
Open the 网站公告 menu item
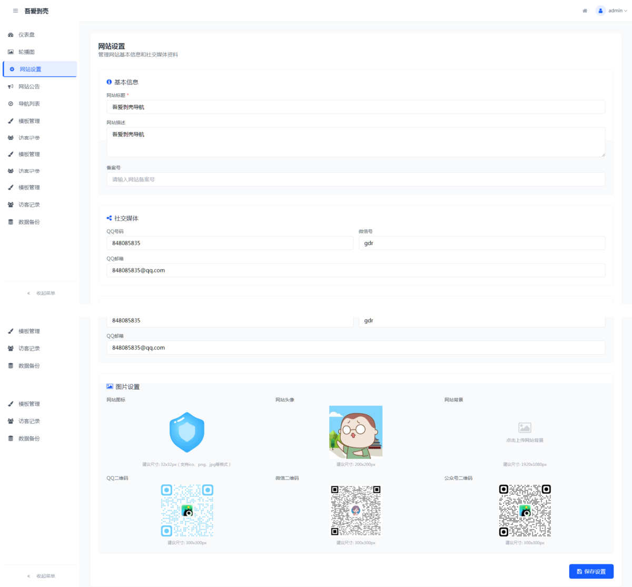coord(39,86)
